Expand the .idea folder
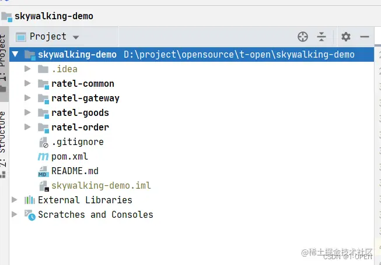 tap(27, 69)
